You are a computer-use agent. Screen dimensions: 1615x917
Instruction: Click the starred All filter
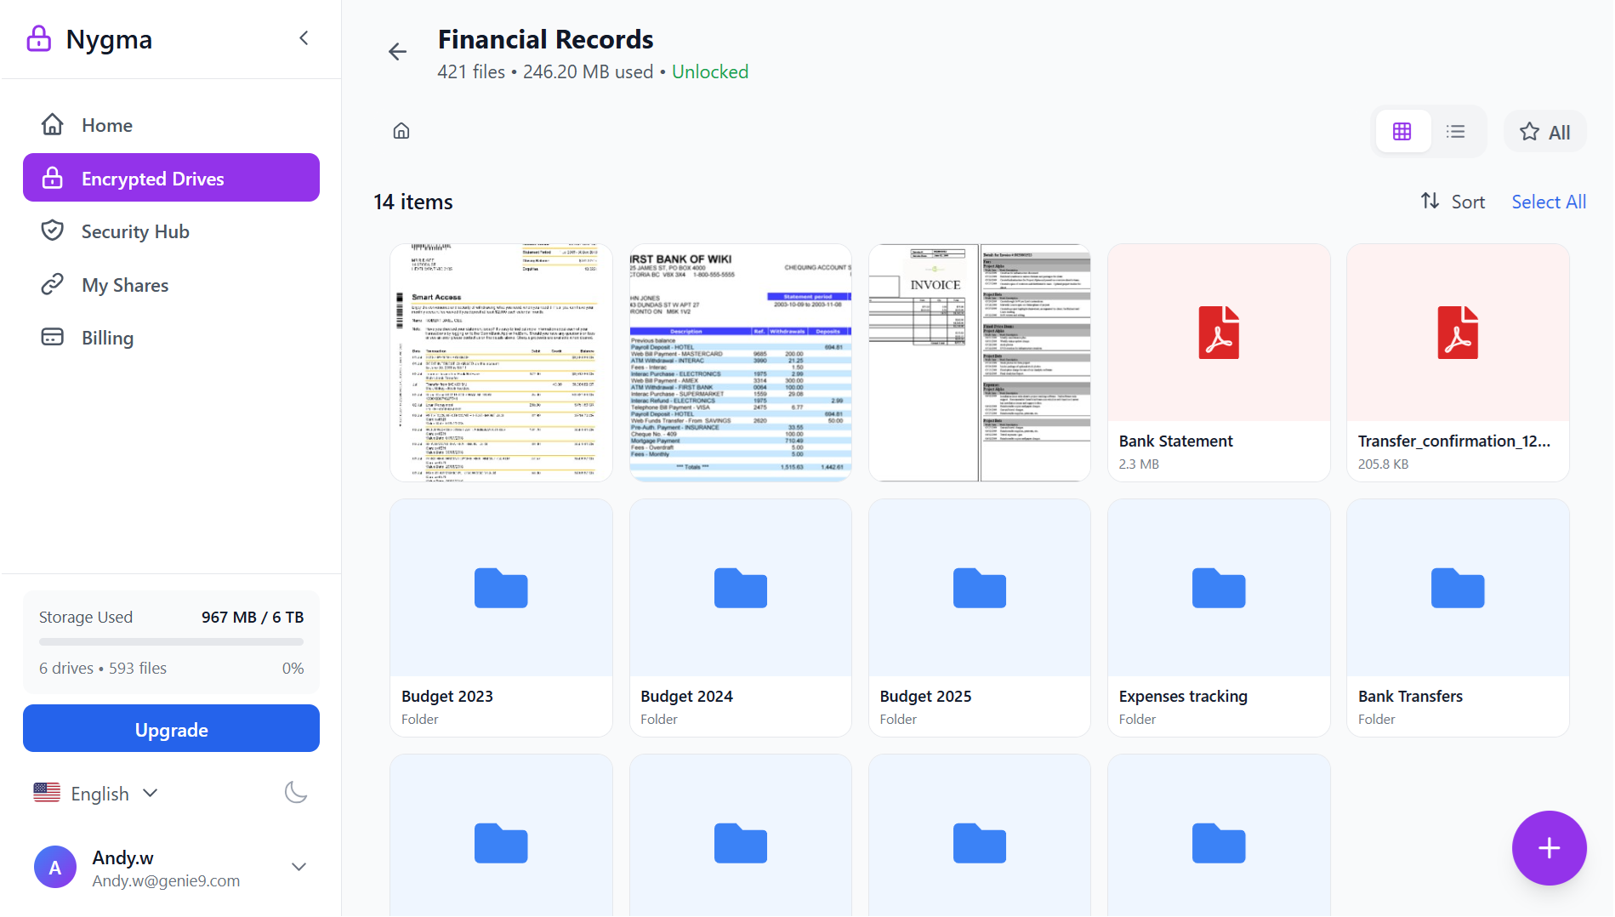point(1544,131)
